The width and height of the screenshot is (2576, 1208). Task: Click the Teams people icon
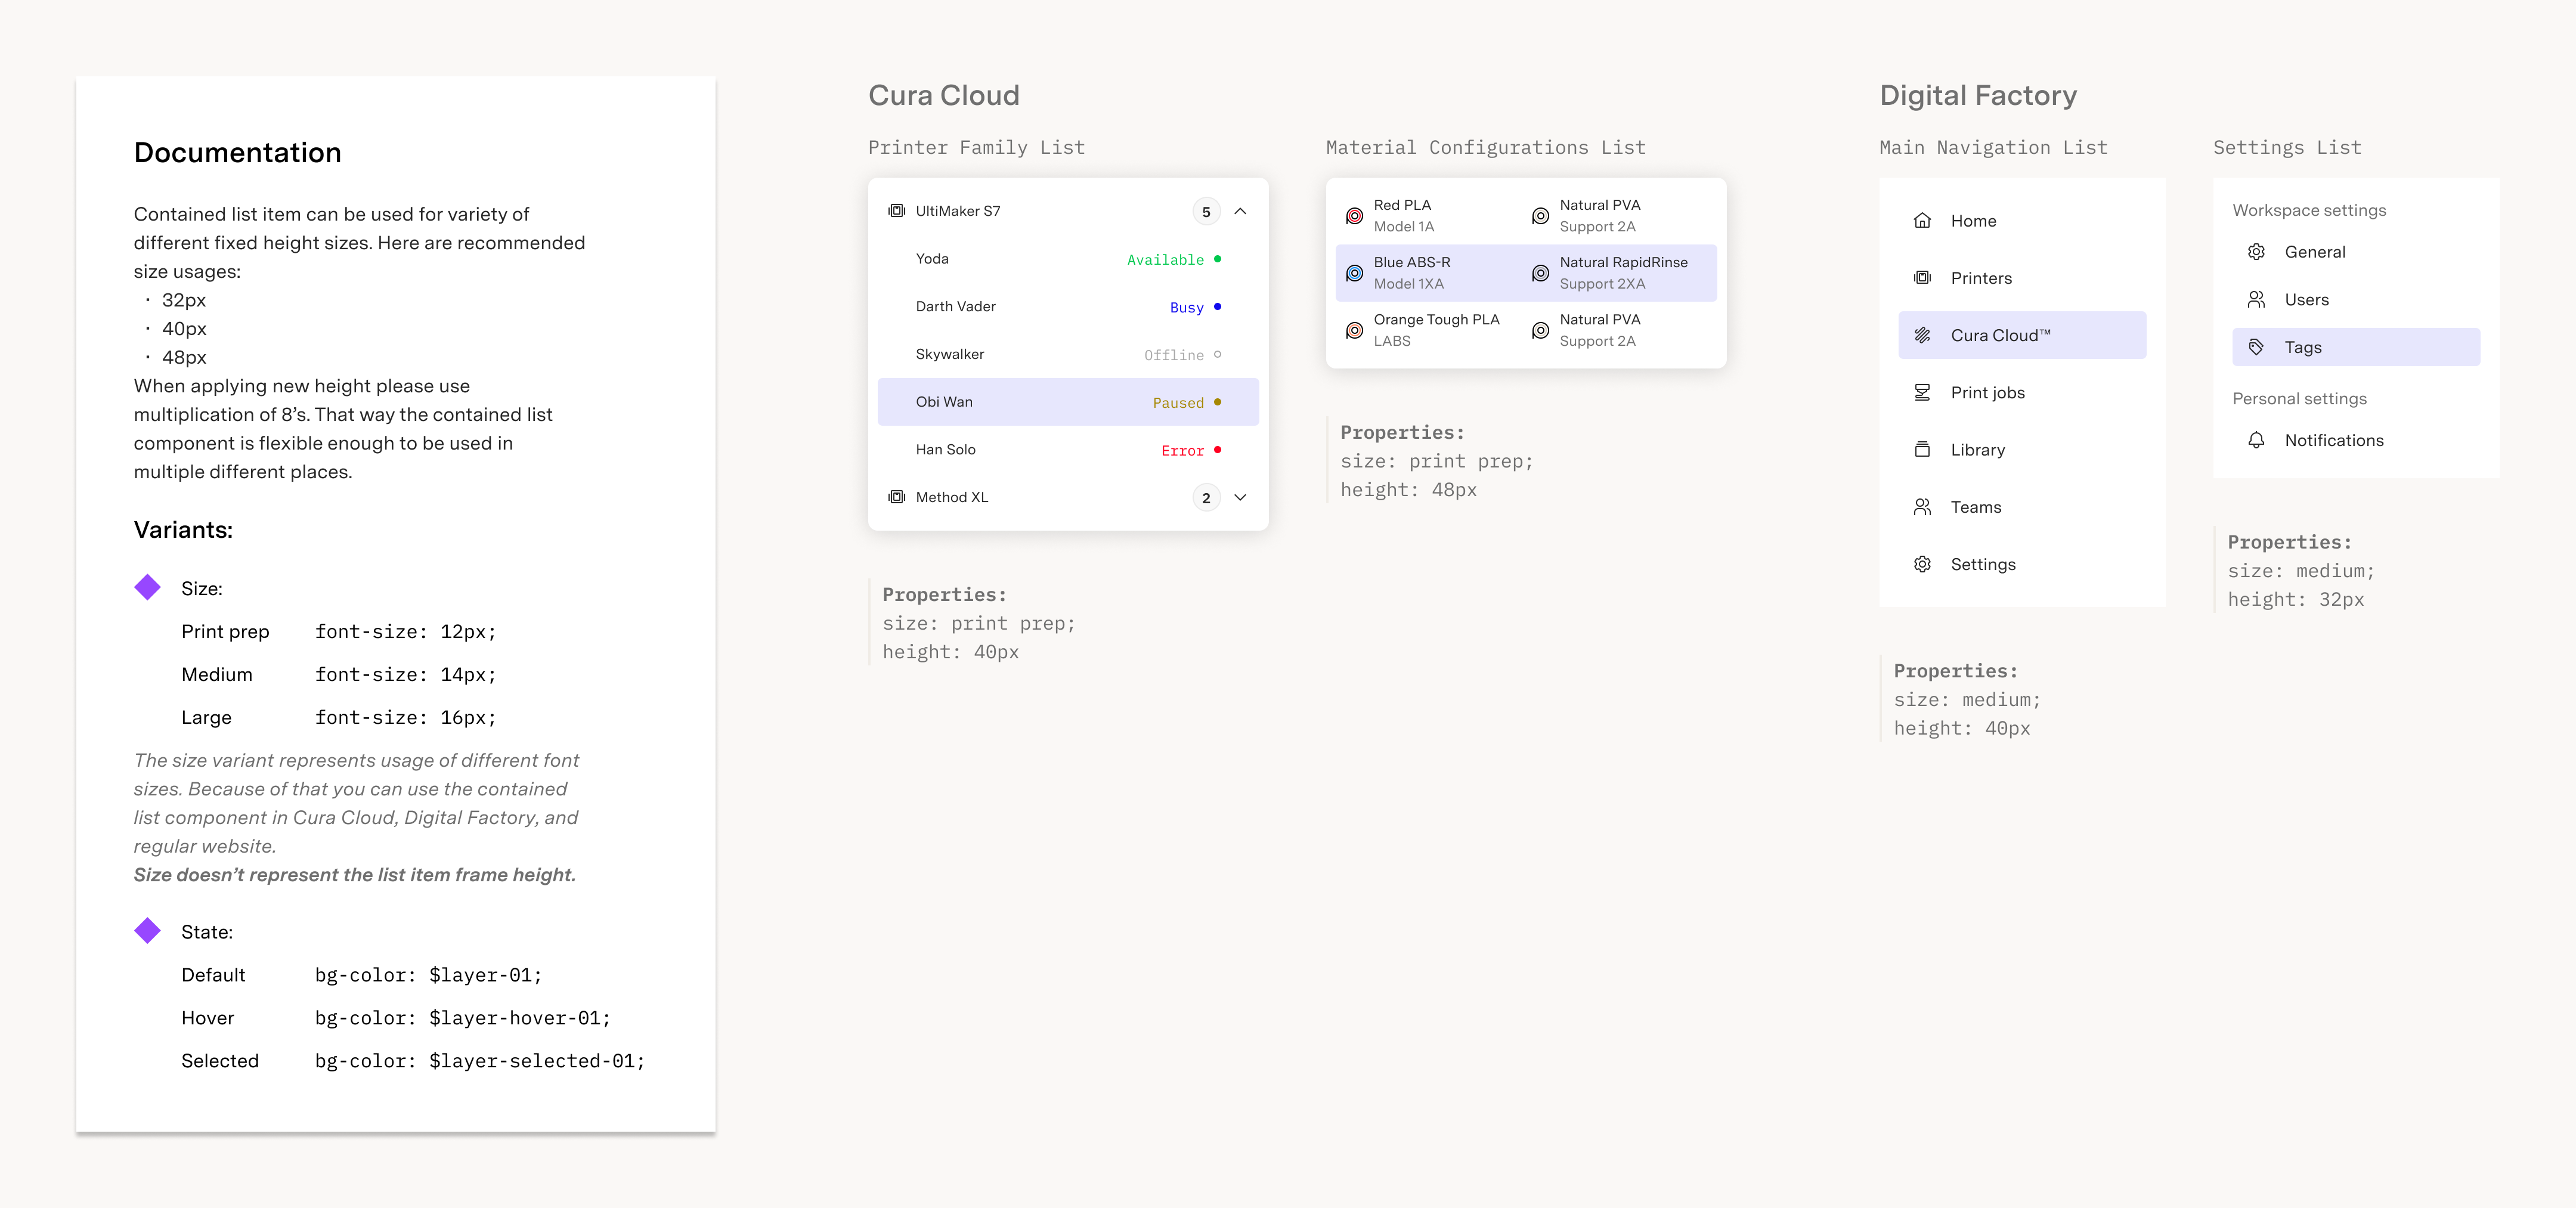pos(1922,507)
